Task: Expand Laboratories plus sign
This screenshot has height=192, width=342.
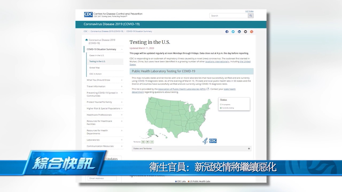Action: click(122, 140)
